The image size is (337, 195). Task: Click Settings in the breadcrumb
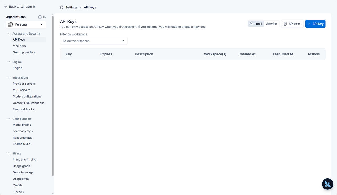point(71,7)
